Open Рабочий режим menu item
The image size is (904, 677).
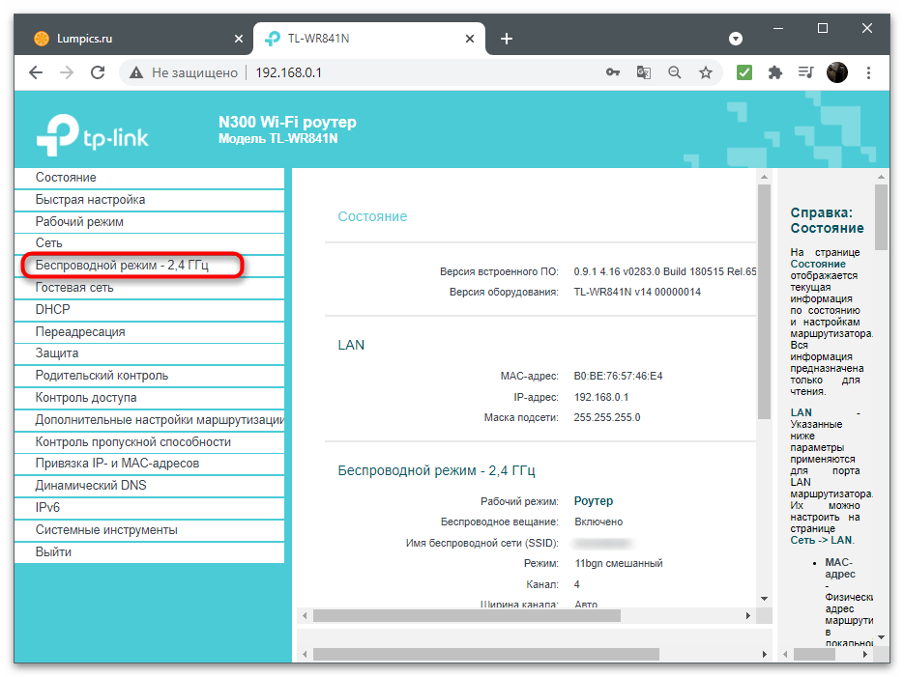point(149,221)
